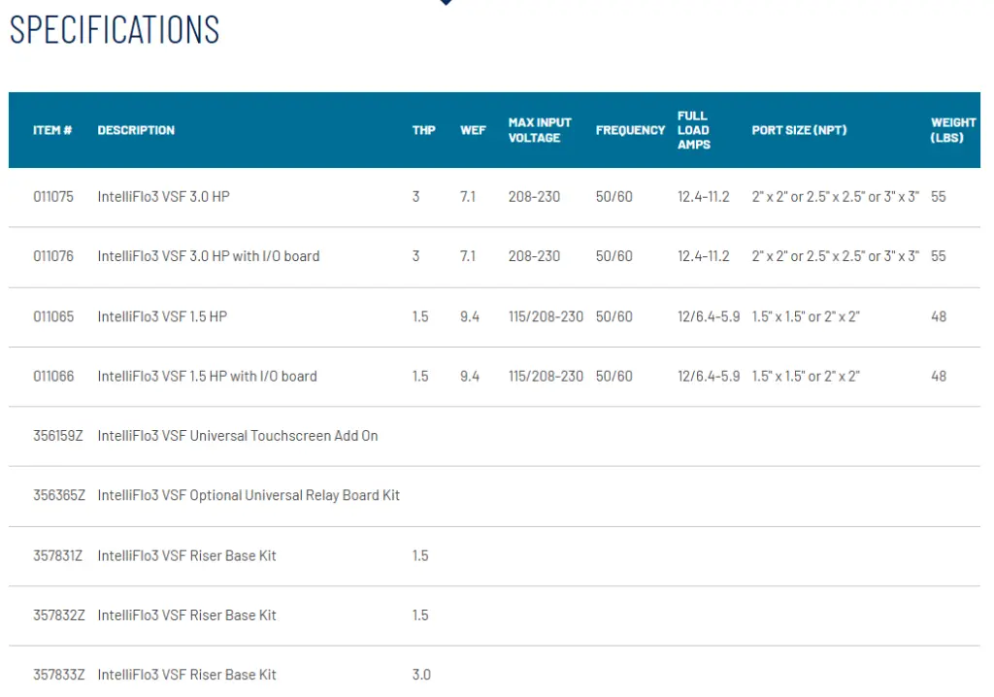This screenshot has width=994, height=697.
Task: Click the description IntelliFlo3 VSF 1.5 HP
Action: [x=162, y=316]
